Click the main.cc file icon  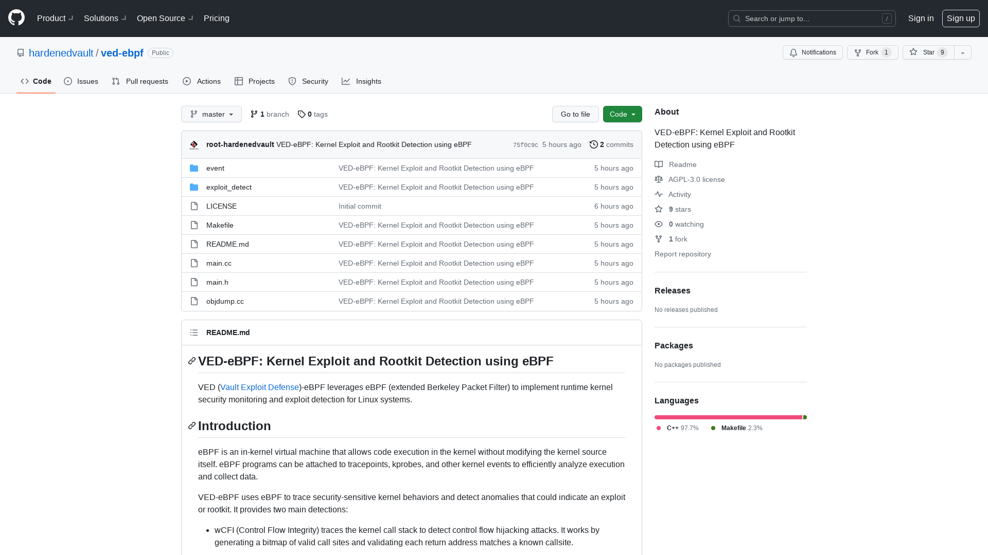194,263
